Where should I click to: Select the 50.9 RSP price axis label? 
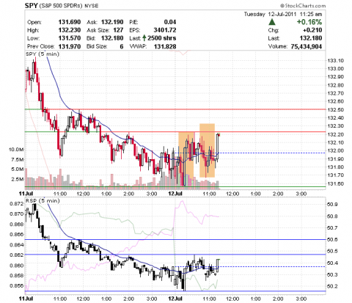pyautogui.click(x=332, y=205)
